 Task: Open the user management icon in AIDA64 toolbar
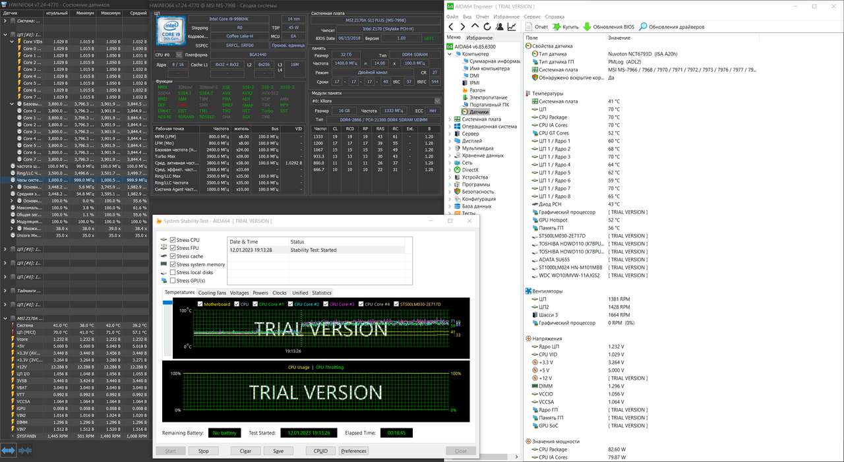point(499,27)
